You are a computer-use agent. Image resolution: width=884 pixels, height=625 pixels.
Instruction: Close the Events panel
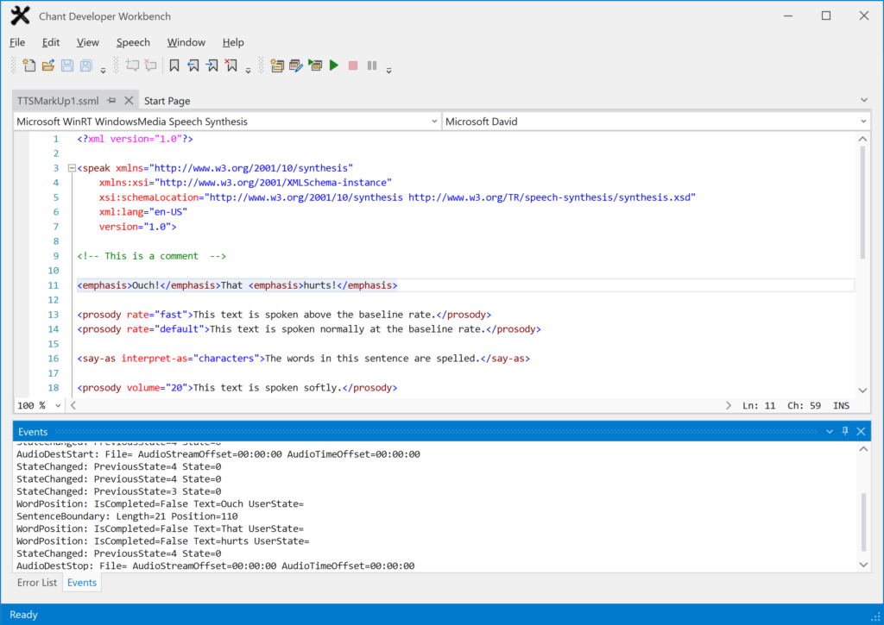coord(861,431)
